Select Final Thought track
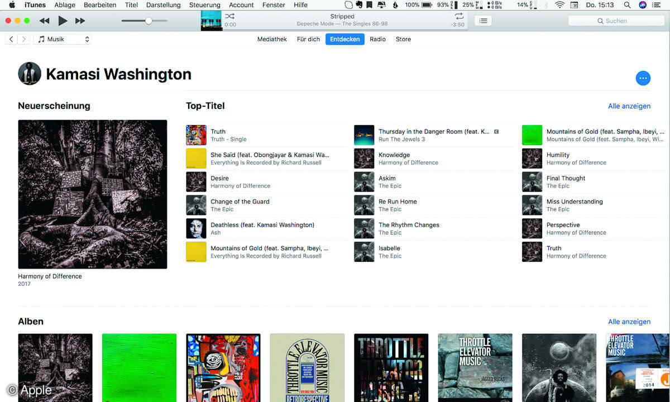The image size is (670, 402). (x=596, y=182)
